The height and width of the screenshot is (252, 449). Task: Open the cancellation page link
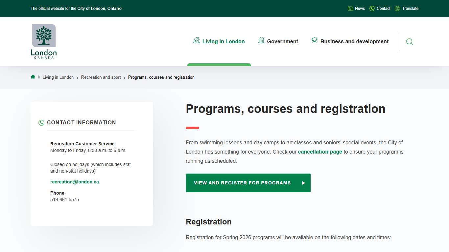click(320, 152)
